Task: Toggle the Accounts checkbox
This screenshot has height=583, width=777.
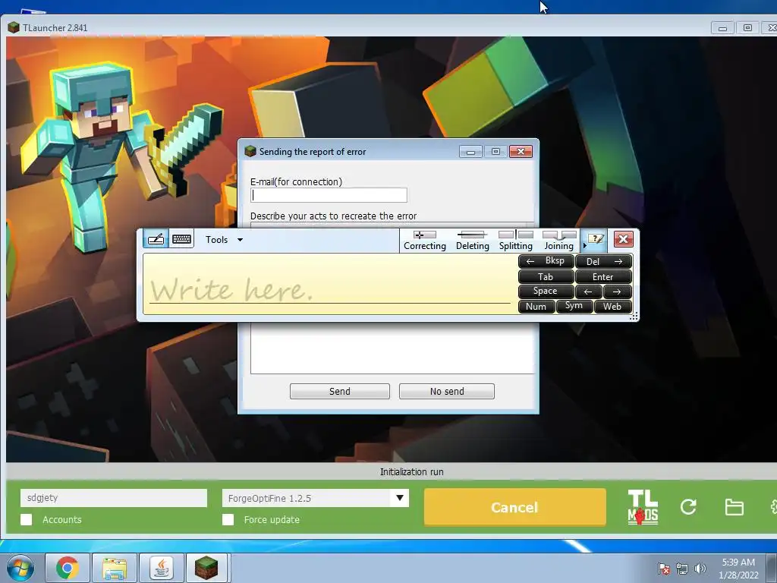Action: pyautogui.click(x=27, y=519)
